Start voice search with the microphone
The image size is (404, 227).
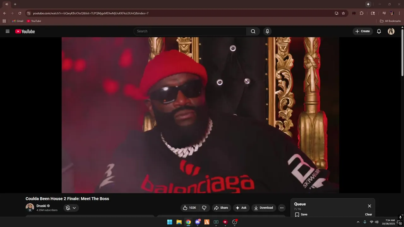(x=267, y=31)
